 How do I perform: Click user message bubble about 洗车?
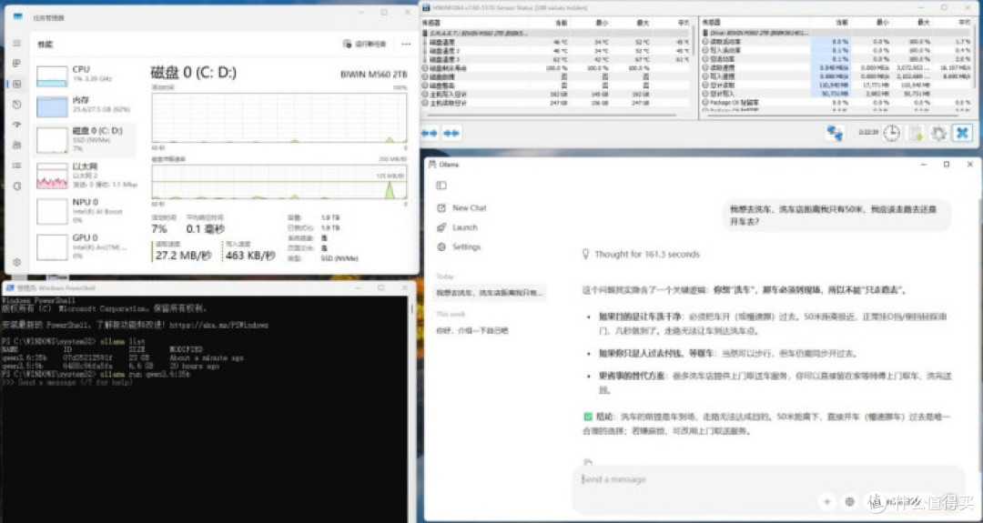(836, 216)
